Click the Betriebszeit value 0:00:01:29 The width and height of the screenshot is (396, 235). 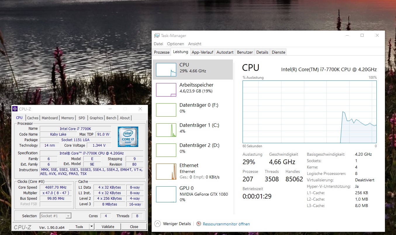click(x=257, y=196)
